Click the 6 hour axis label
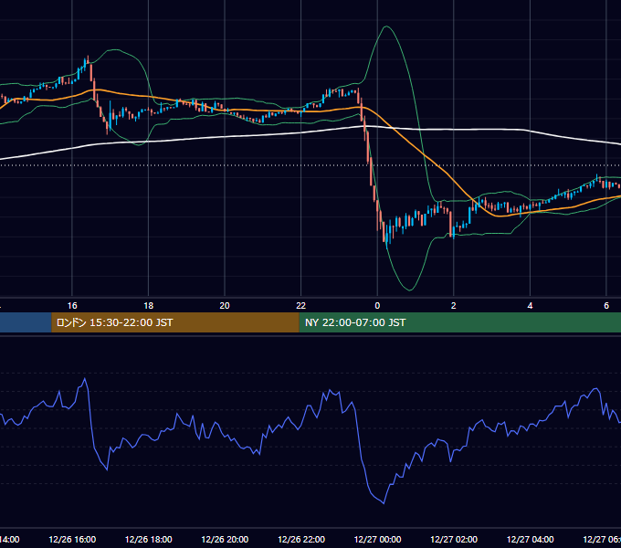 (606, 306)
